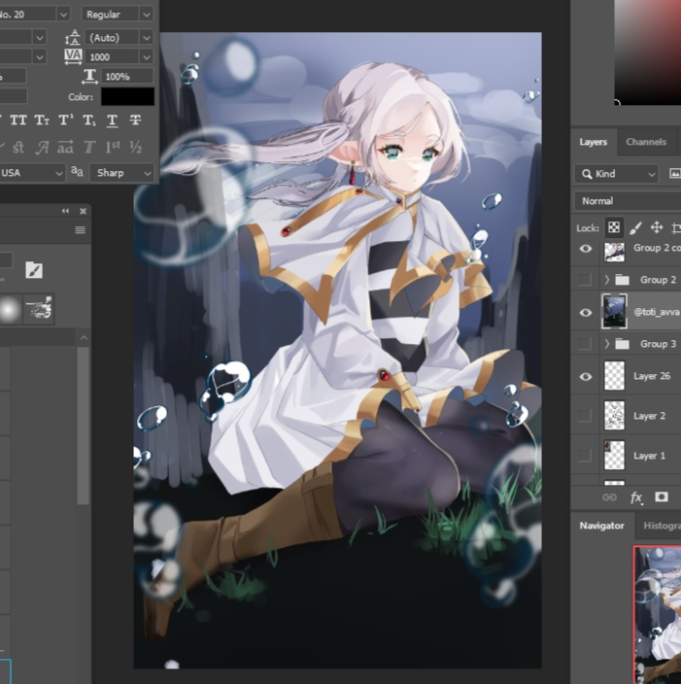The image size is (681, 684).
Task: Enable discretionary ligatures (st) OpenType option
Action: (18, 148)
